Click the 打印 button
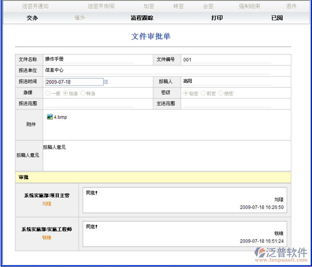The image size is (312, 267). click(x=217, y=18)
